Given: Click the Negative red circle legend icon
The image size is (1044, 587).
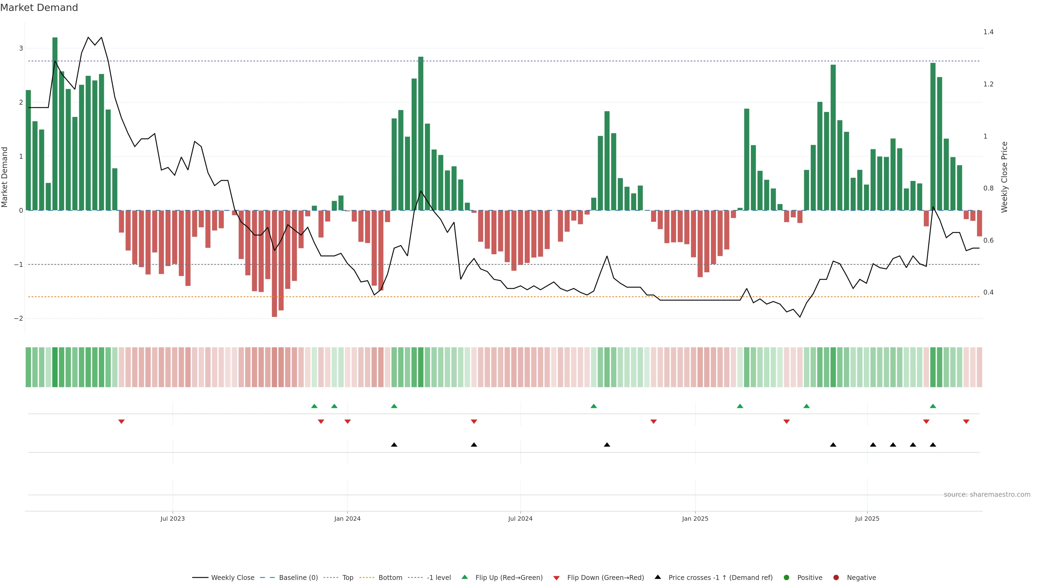Looking at the screenshot, I should coord(836,578).
